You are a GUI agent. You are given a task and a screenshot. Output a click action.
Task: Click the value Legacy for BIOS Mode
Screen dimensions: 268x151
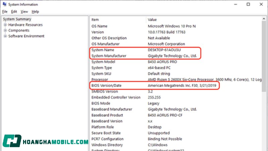point(153,103)
